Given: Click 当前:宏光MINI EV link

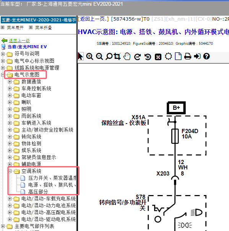Looking at the screenshot, I should (27, 47).
